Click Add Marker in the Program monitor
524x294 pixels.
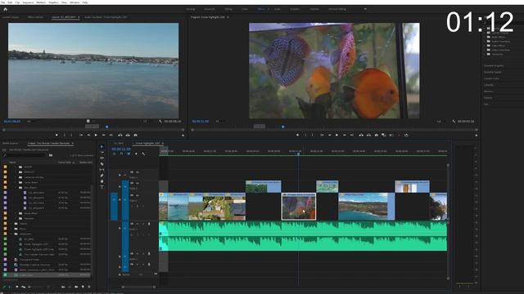[297, 135]
